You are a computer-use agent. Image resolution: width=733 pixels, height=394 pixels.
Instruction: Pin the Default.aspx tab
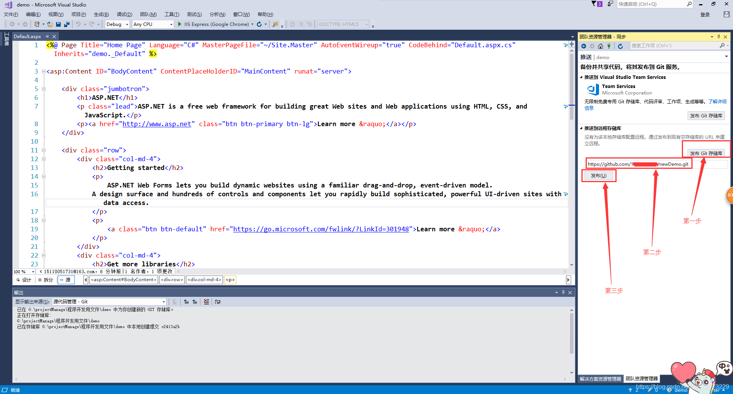[x=47, y=37]
